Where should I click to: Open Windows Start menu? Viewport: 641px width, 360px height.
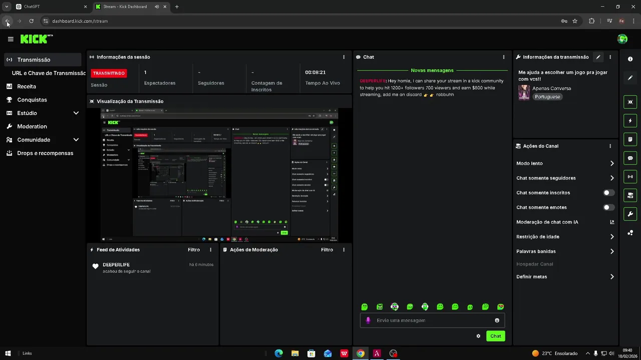(8, 353)
